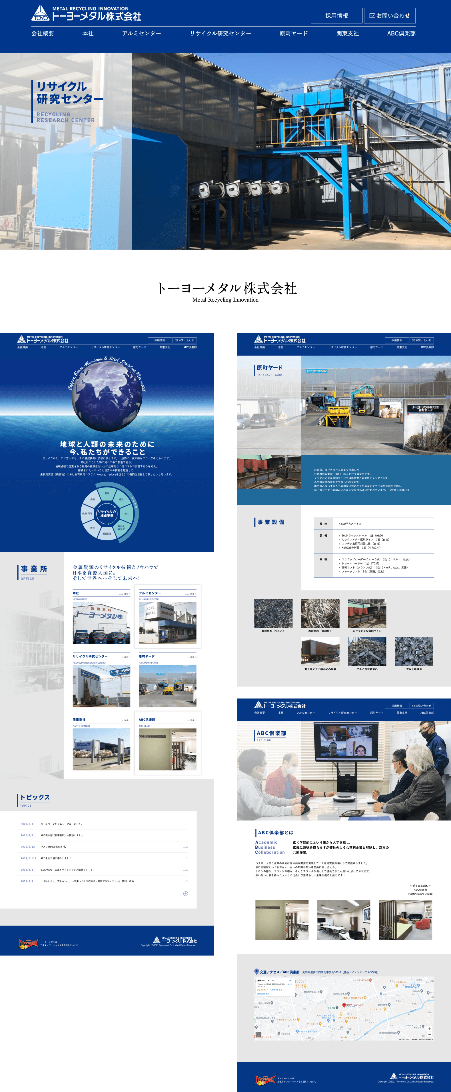Click the TOYO logo in the top header

[x=86, y=13]
